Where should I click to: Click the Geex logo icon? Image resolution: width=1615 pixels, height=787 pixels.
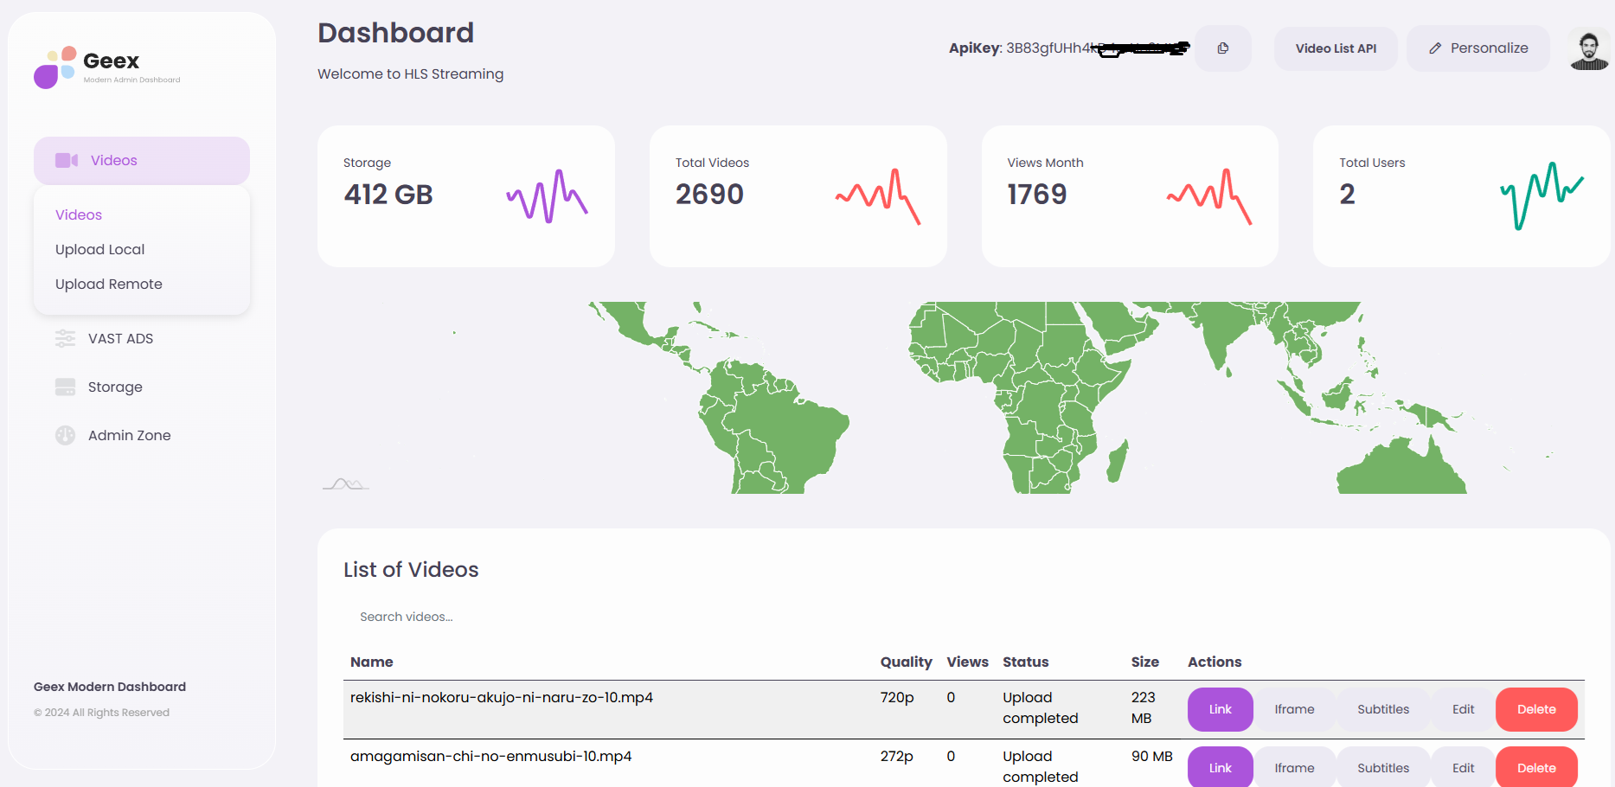point(55,67)
